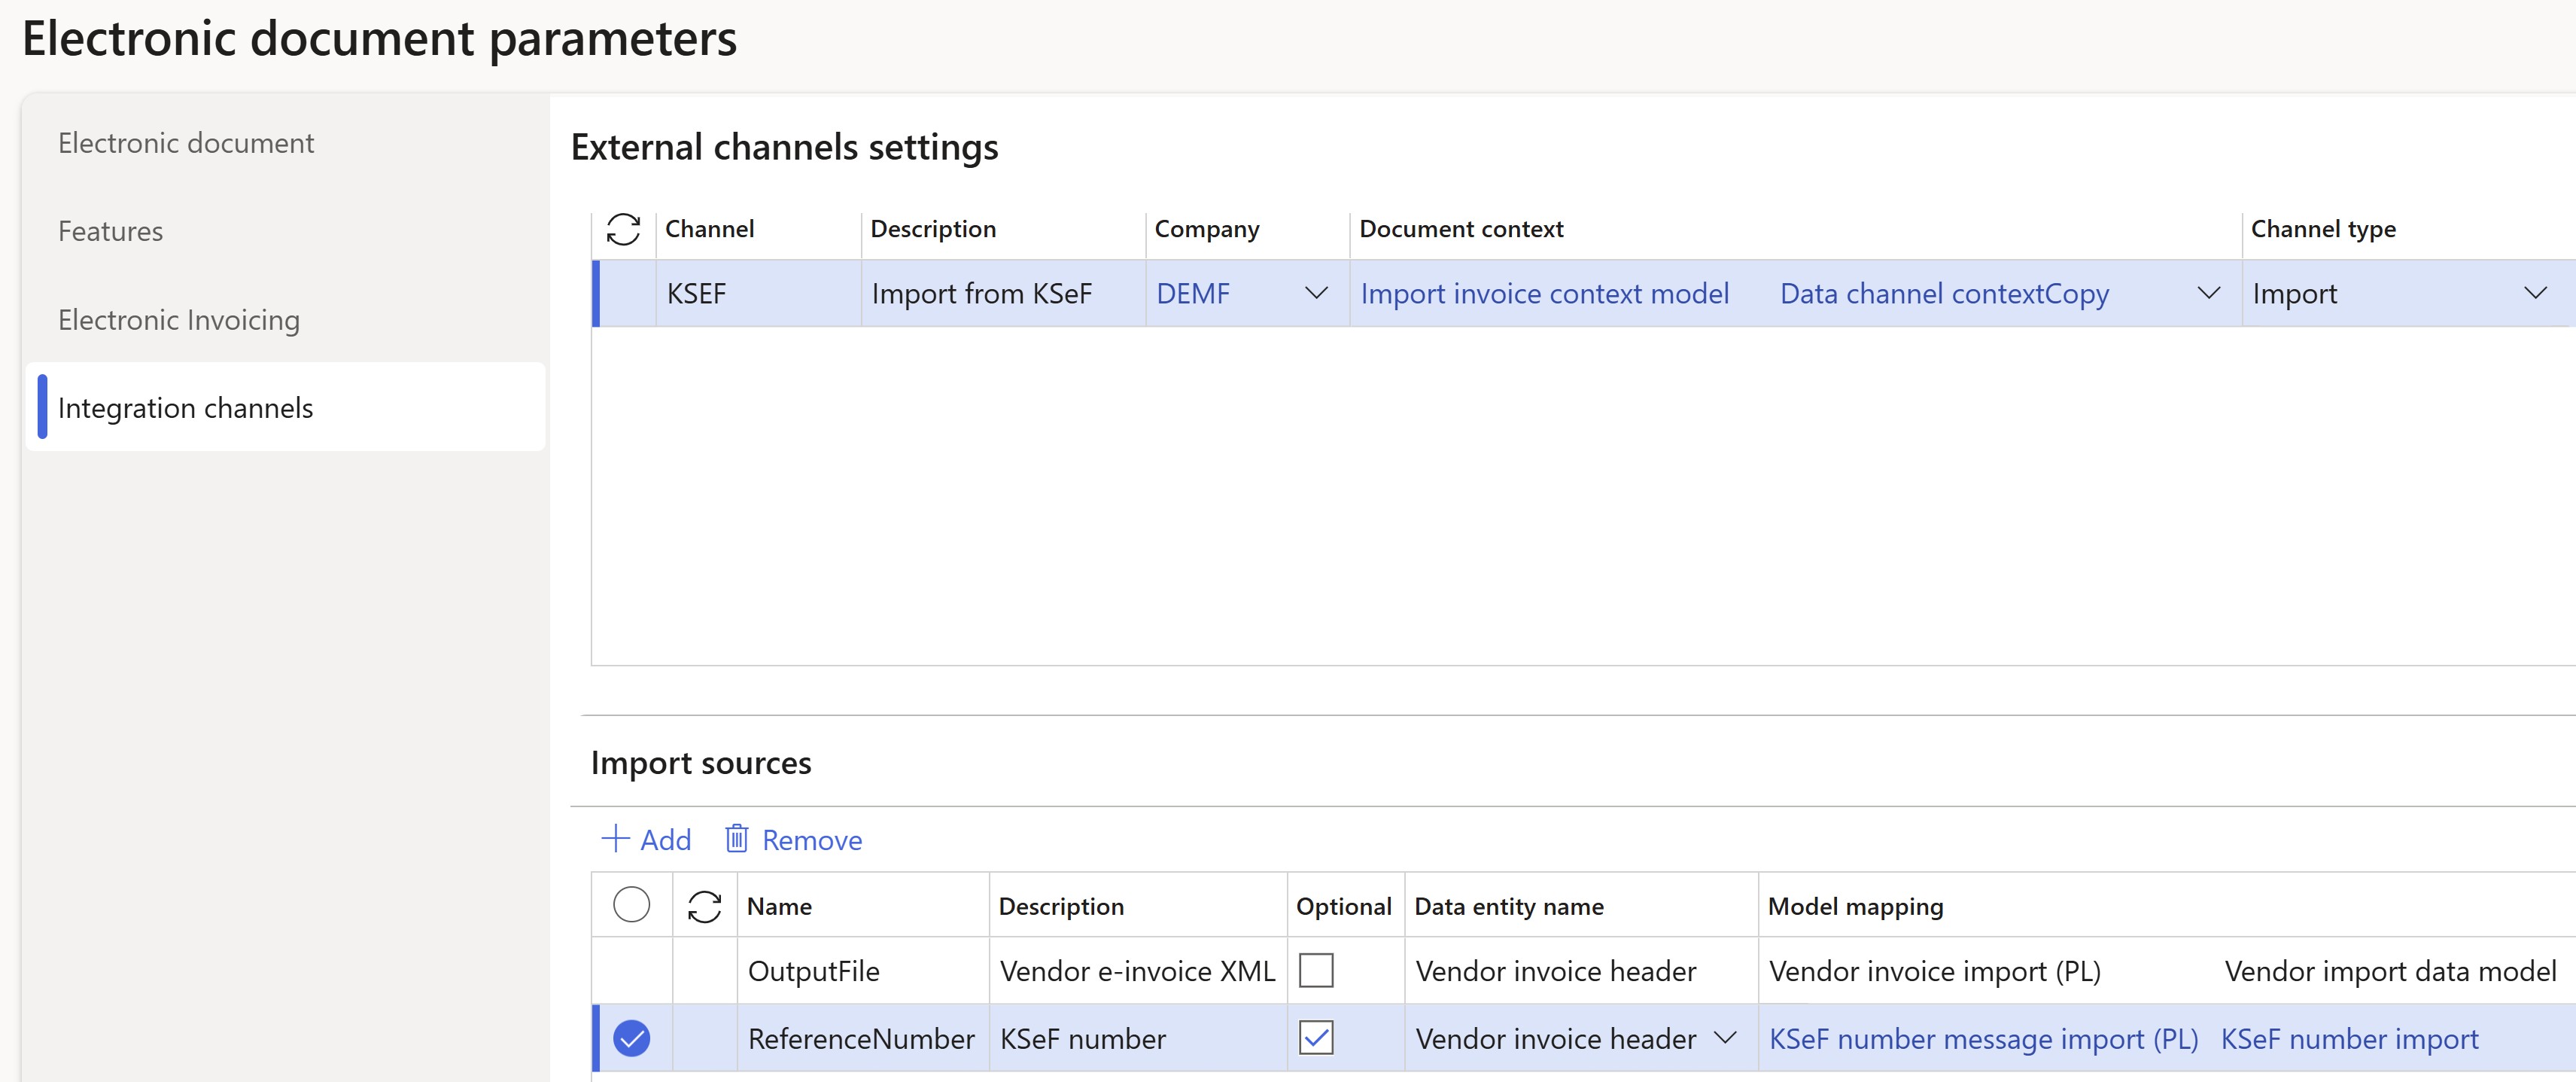Sort by the Description header in channels grid
This screenshot has height=1082, width=2576.
[933, 229]
